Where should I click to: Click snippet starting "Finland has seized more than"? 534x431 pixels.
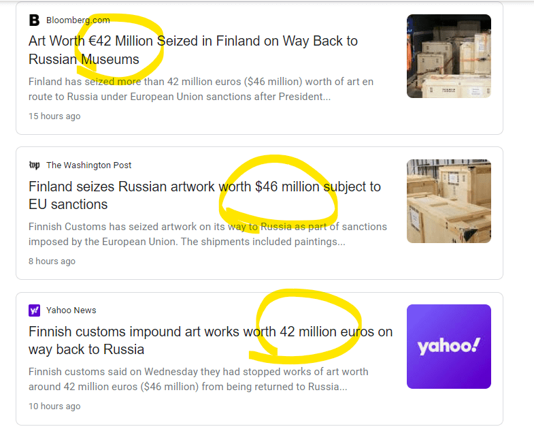(x=201, y=89)
